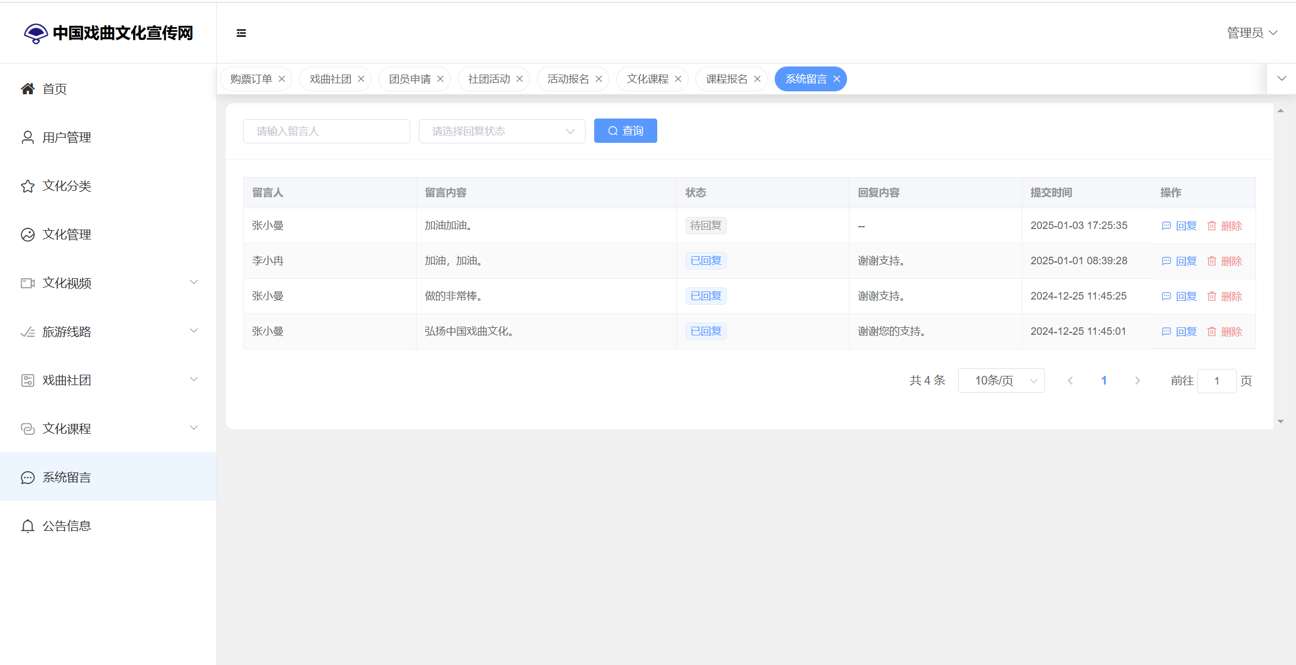Click the star icon for 文化分类

click(28, 186)
